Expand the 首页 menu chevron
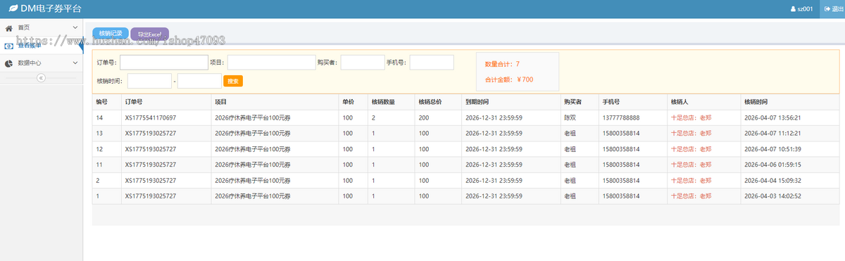Image resolution: width=845 pixels, height=261 pixels. click(x=75, y=27)
